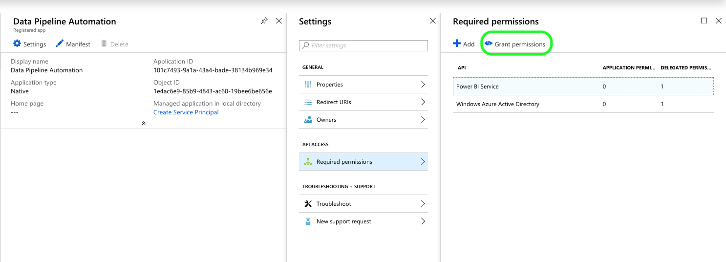The image size is (726, 262).
Task: Click Application type value Native
Action: 20,91
